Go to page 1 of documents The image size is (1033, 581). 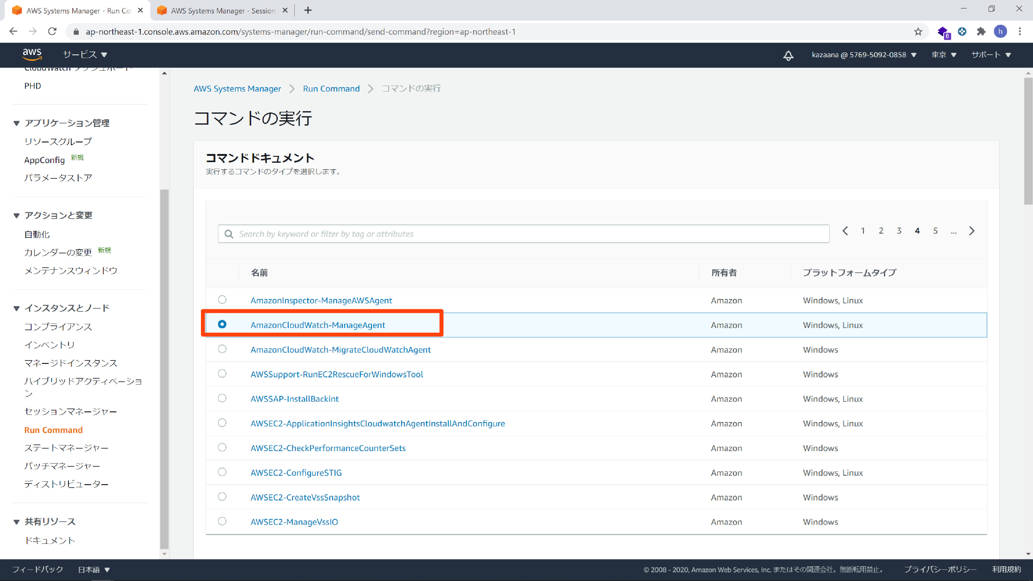(862, 231)
